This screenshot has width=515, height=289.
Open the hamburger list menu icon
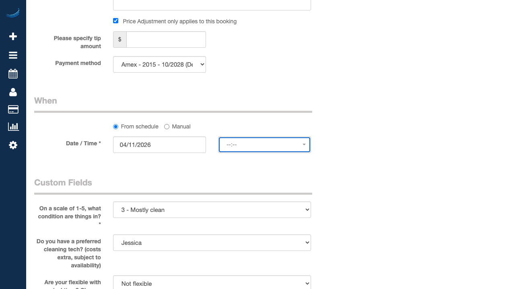(13, 55)
